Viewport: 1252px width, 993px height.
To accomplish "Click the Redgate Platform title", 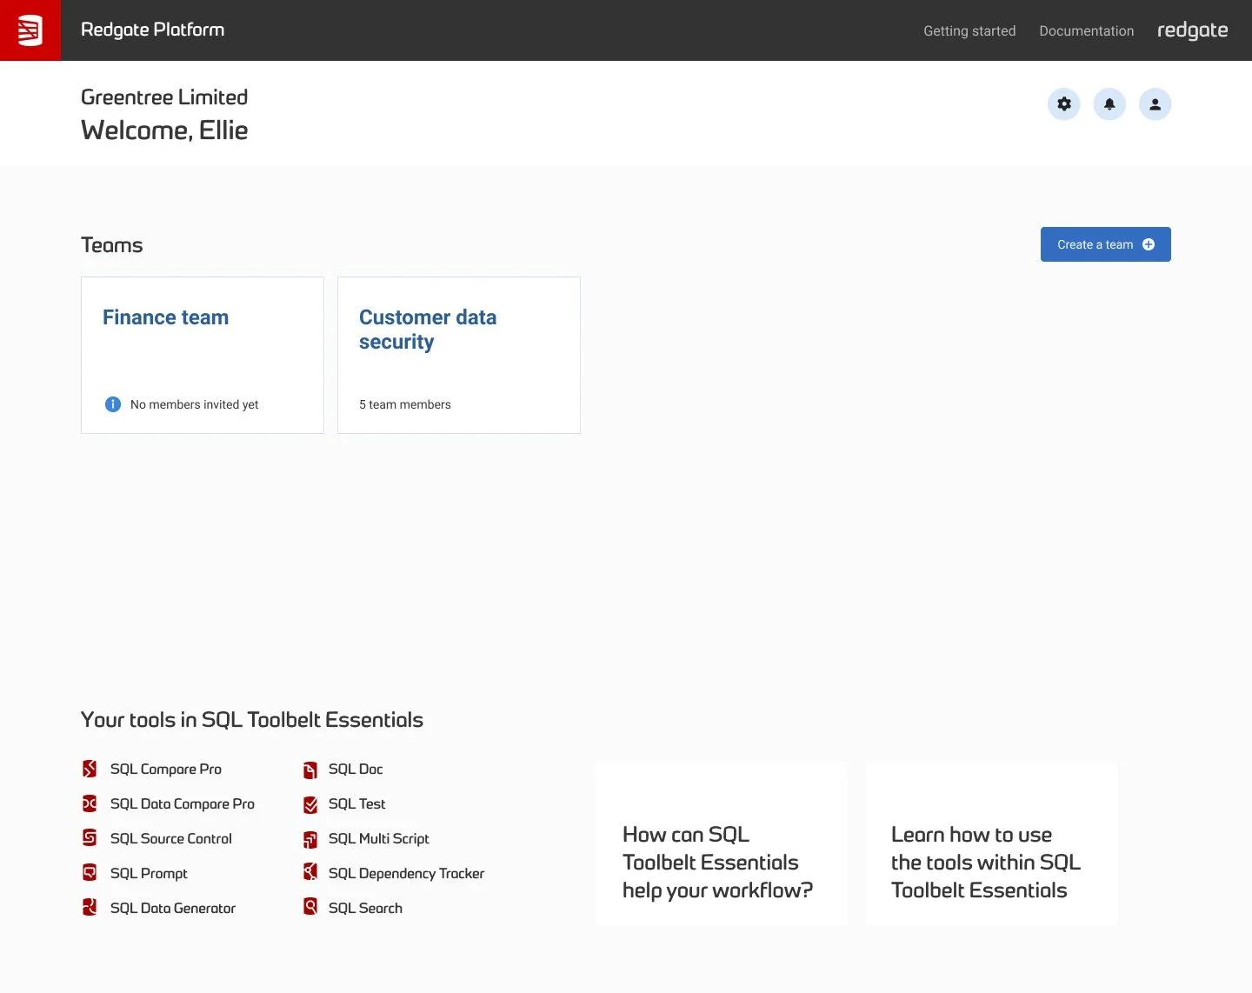I will (x=153, y=30).
